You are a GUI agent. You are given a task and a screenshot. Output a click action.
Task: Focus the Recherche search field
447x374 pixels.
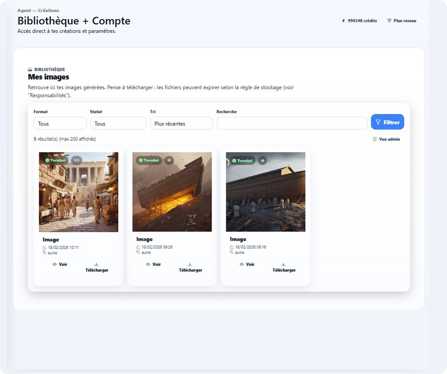coord(292,123)
